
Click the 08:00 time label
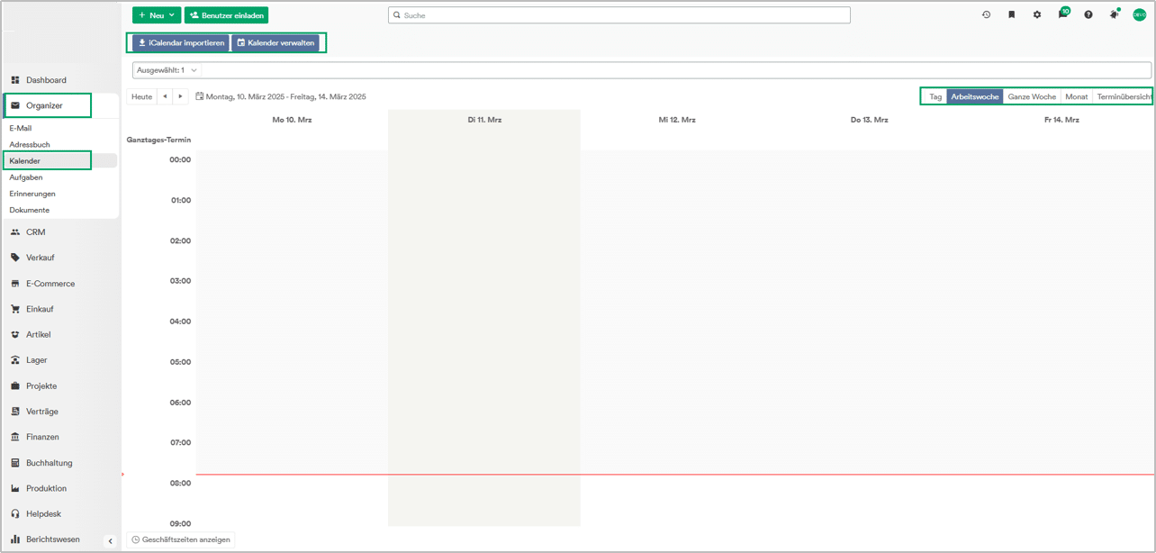(x=180, y=484)
